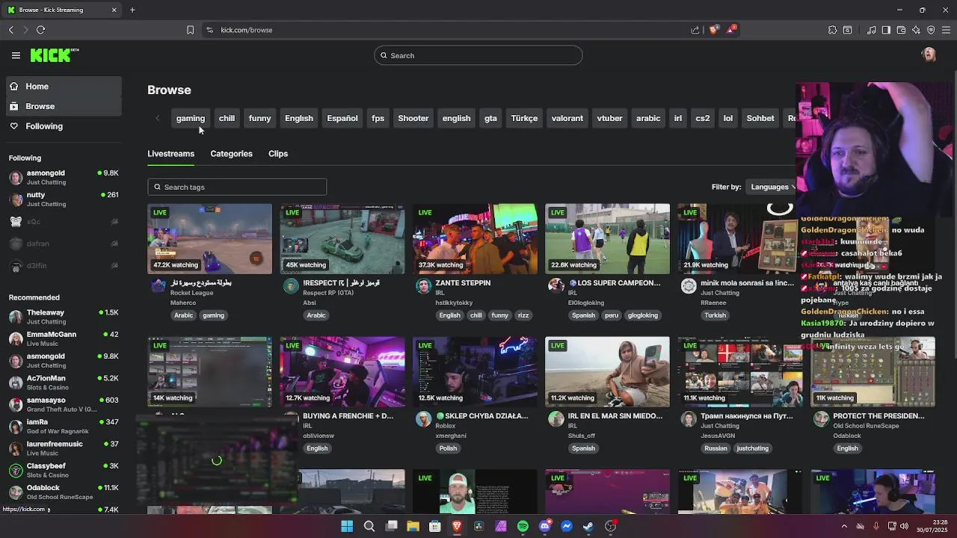
Task: Switch to the Categories tab
Action: point(231,153)
